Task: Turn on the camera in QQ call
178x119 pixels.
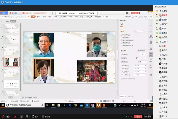Action: point(15,117)
